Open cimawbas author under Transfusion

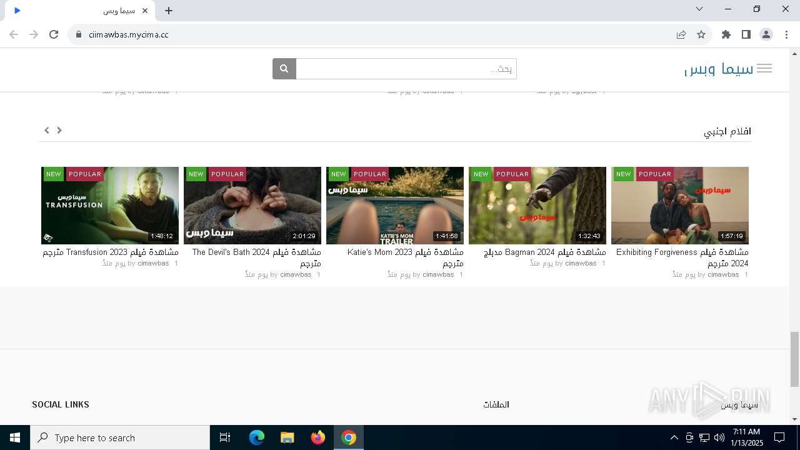(x=153, y=264)
